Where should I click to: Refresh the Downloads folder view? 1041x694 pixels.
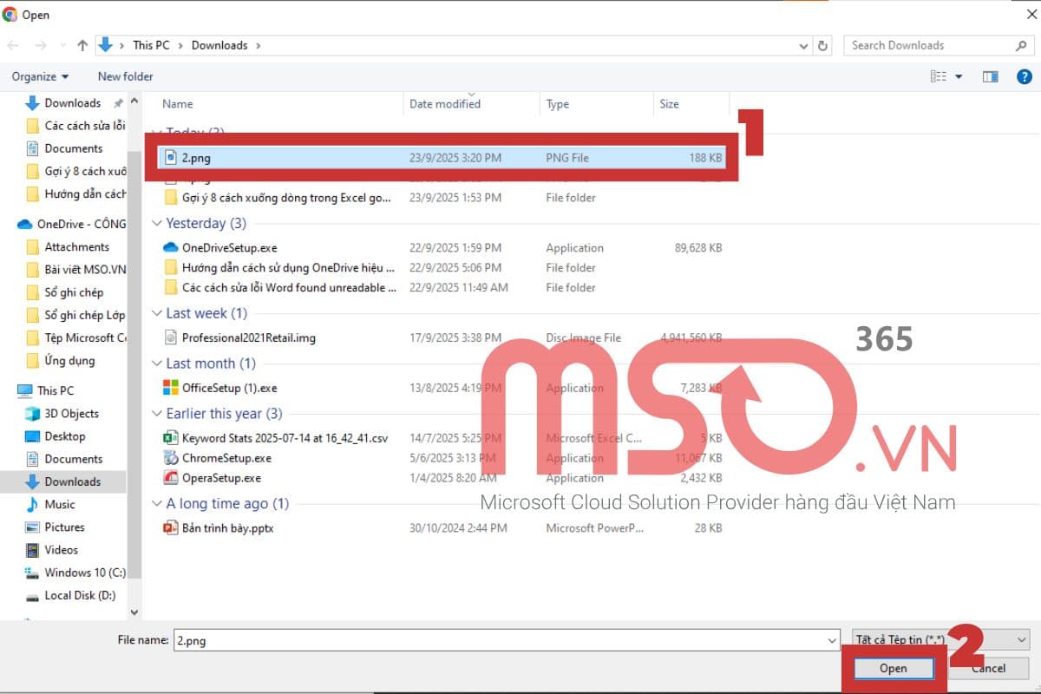tap(823, 45)
